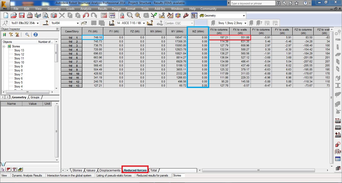Open the Job Preferences wrench icon
The height and width of the screenshot is (183, 342).
(186, 15)
